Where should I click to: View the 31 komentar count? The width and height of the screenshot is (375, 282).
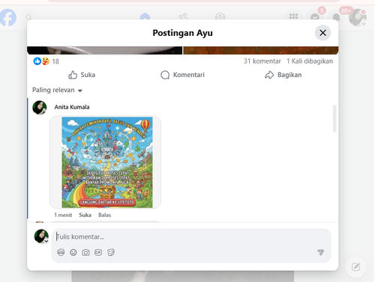coord(262,61)
